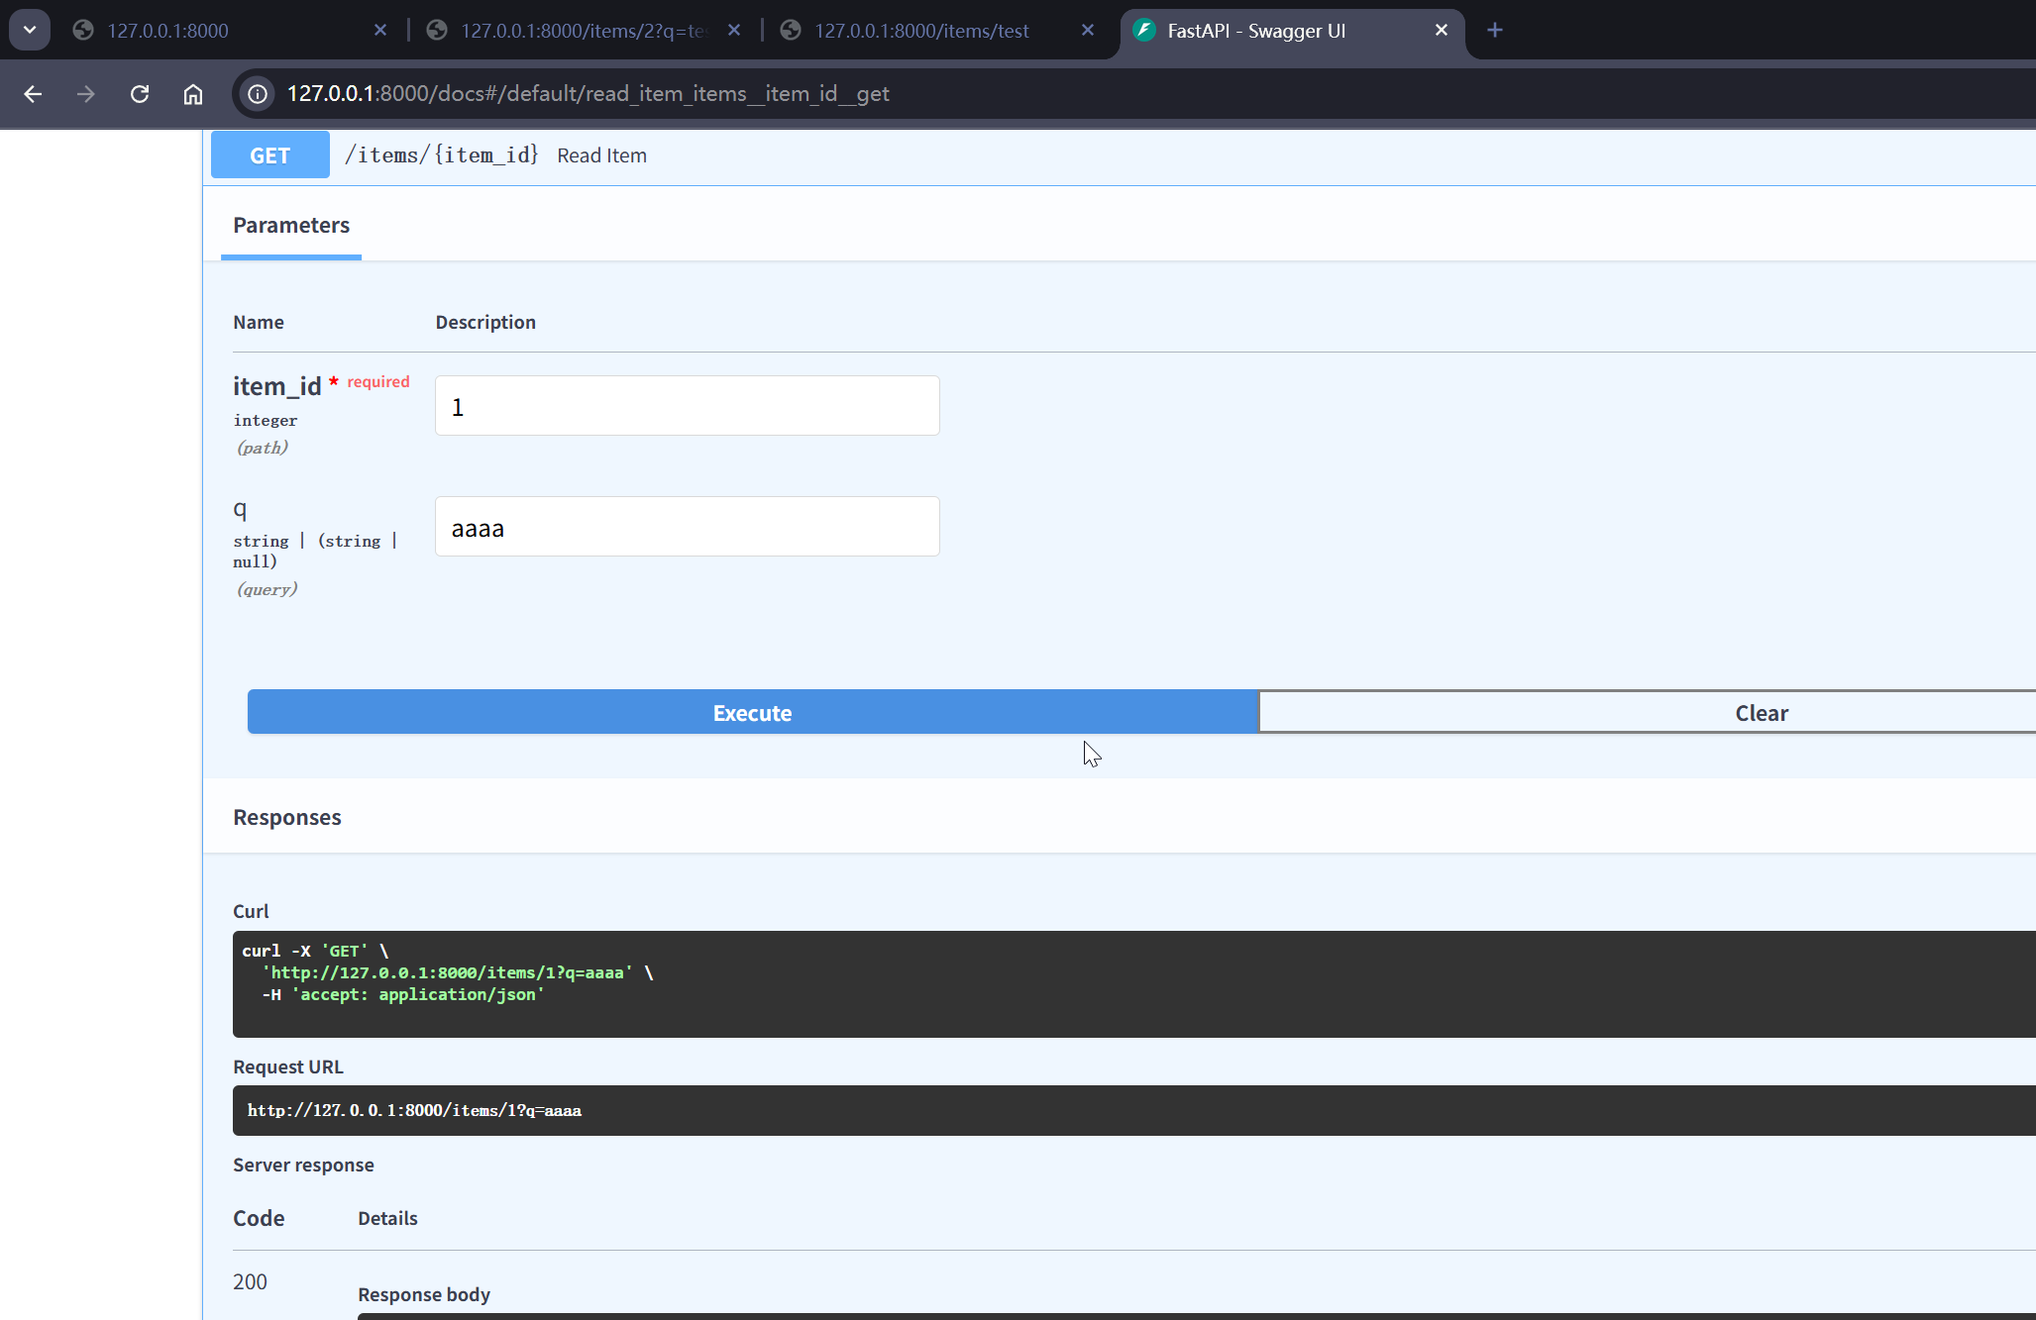Select the first 127.0.0.1:8000 tab
This screenshot has height=1320, width=2036.
click(168, 31)
